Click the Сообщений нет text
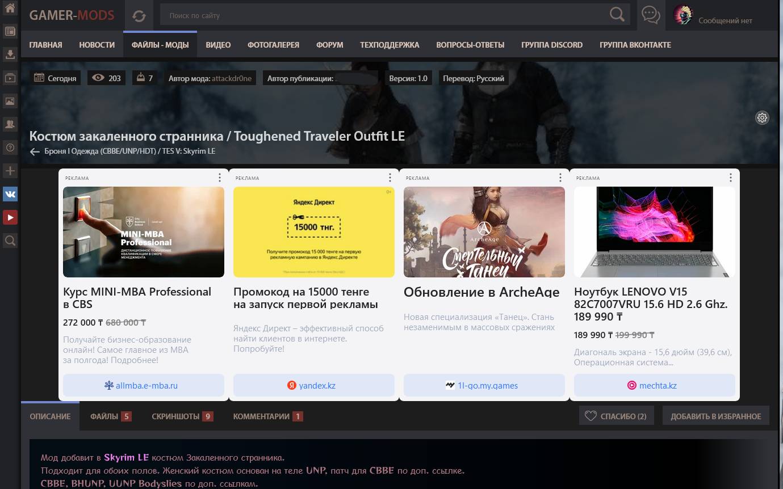The width and height of the screenshot is (783, 489). point(725,20)
